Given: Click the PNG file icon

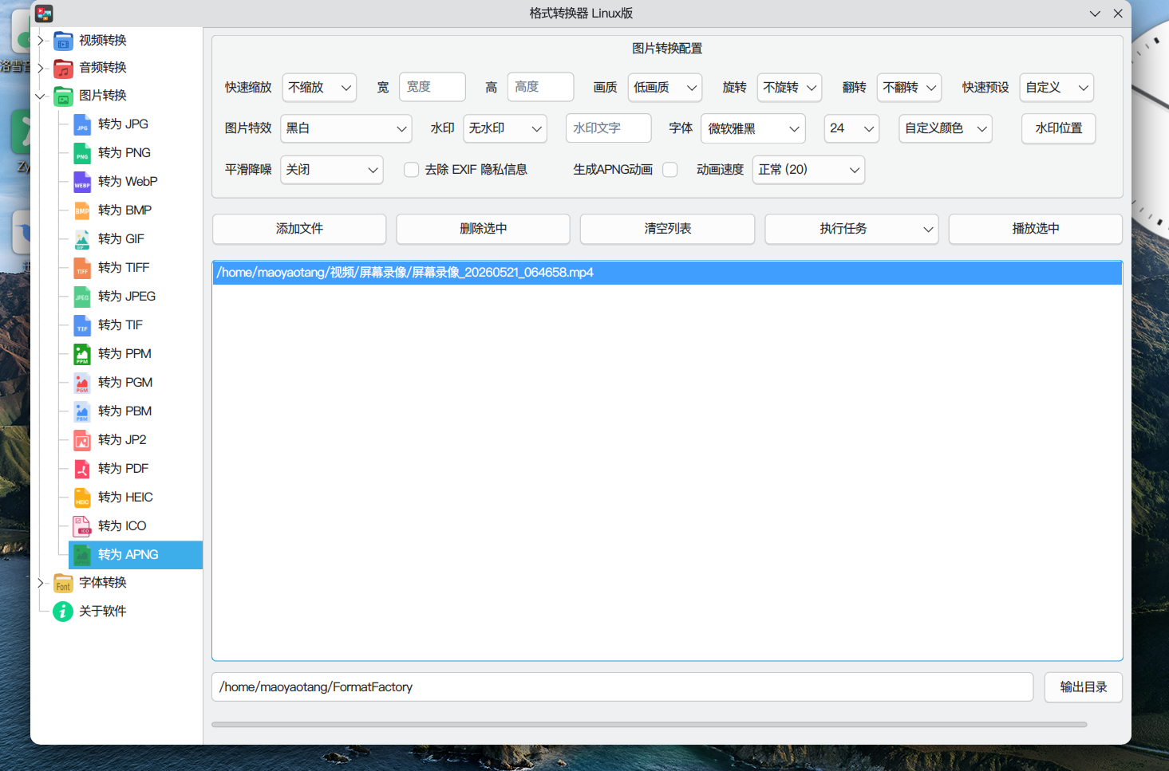Looking at the screenshot, I should (82, 154).
